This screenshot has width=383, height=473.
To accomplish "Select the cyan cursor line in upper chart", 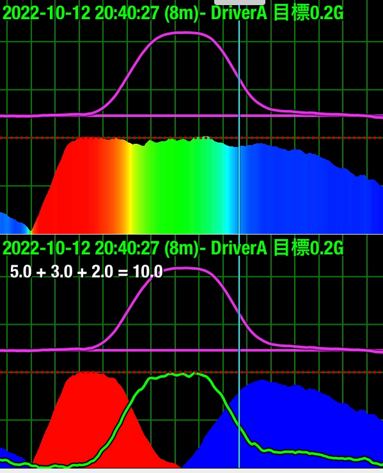I will pos(239,127).
